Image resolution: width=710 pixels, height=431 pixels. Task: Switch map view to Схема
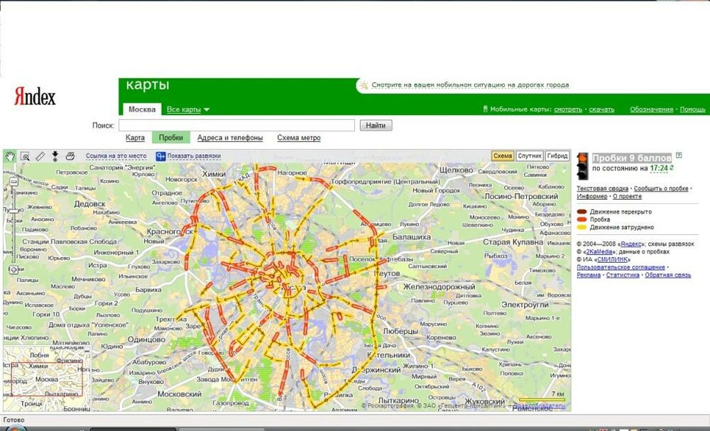point(503,156)
